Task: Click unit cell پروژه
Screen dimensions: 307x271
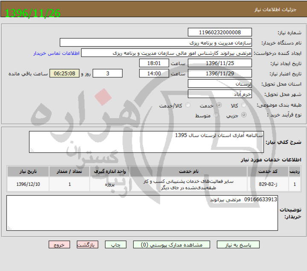Action: point(110,184)
